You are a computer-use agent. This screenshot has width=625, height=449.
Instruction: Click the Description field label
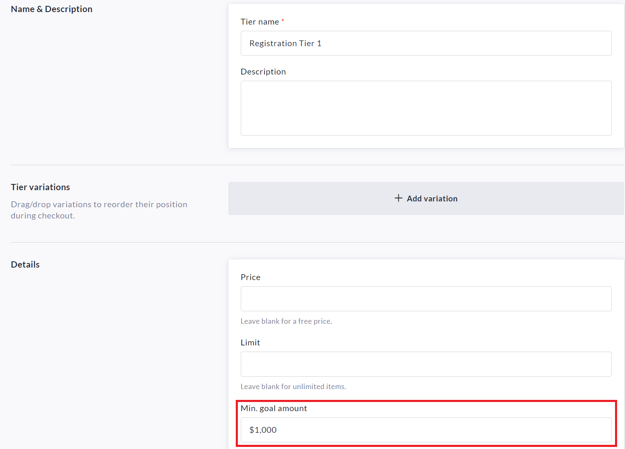[263, 72]
